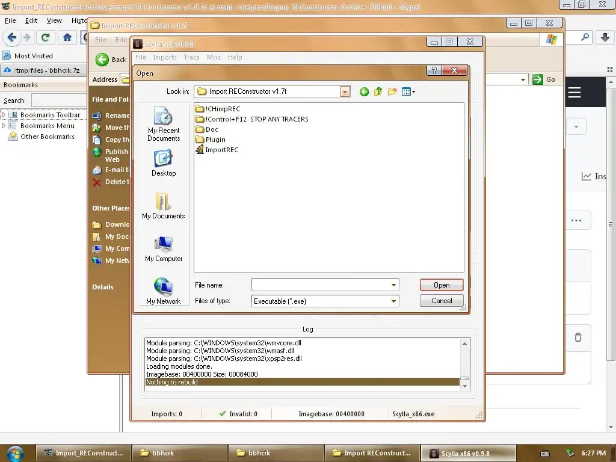Select My Documents in places bar

click(164, 206)
